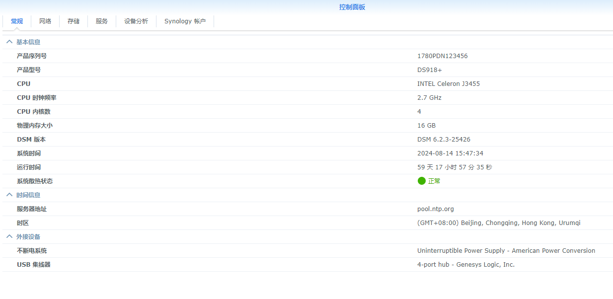Select the 2.7 GHz value
The width and height of the screenshot is (613, 299).
pyautogui.click(x=429, y=98)
